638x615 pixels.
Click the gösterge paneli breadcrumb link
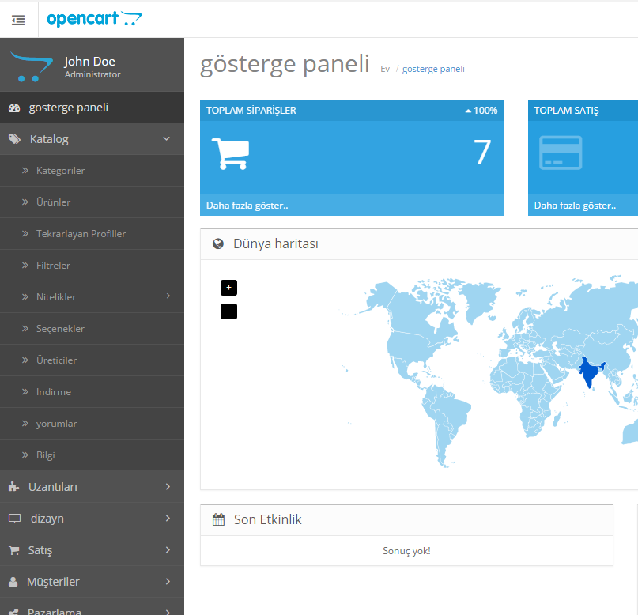[x=433, y=69]
